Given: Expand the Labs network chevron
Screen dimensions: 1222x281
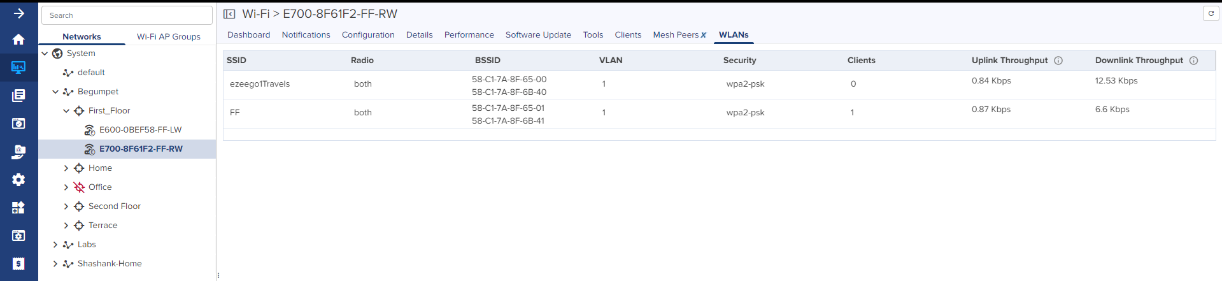Looking at the screenshot, I should click(x=55, y=245).
